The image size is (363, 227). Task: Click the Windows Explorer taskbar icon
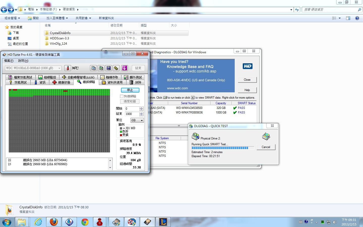coord(22,222)
